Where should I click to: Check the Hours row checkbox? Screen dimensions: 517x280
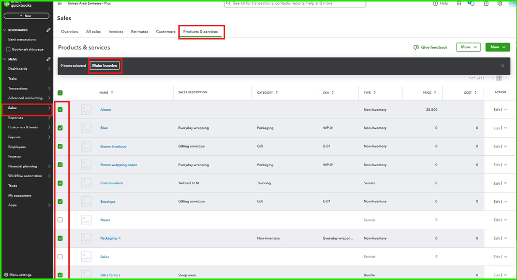click(60, 220)
